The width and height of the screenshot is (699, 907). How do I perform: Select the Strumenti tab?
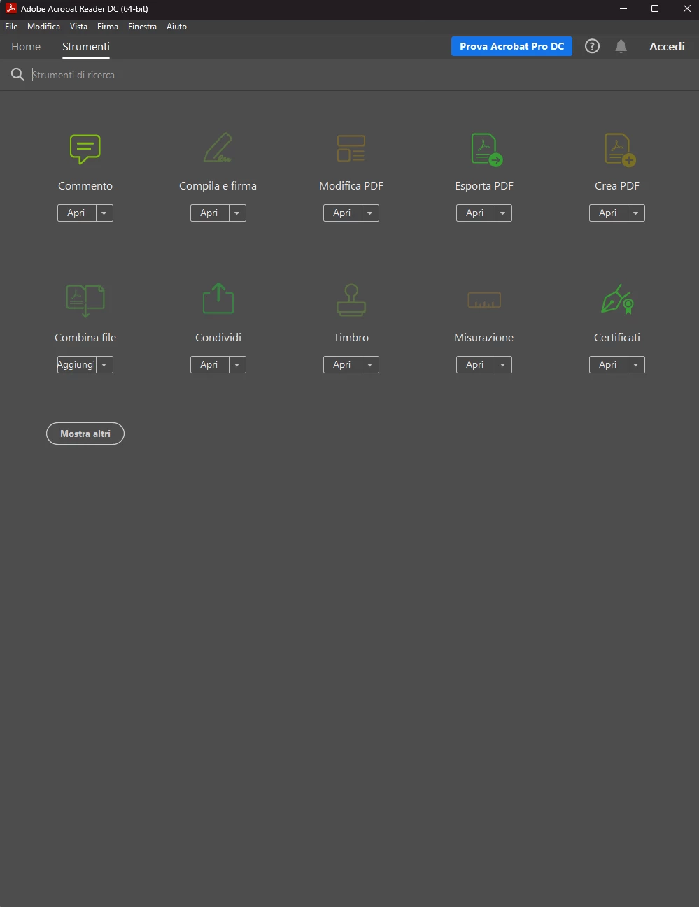tap(86, 46)
